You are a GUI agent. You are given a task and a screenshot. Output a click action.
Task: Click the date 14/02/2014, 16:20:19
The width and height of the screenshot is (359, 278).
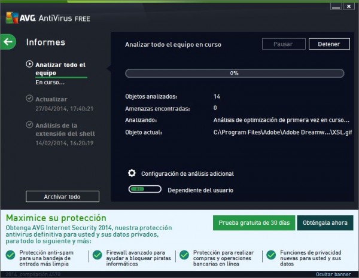pos(65,143)
